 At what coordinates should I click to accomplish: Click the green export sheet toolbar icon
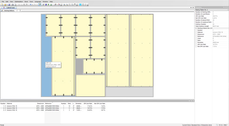(x=51, y=5)
